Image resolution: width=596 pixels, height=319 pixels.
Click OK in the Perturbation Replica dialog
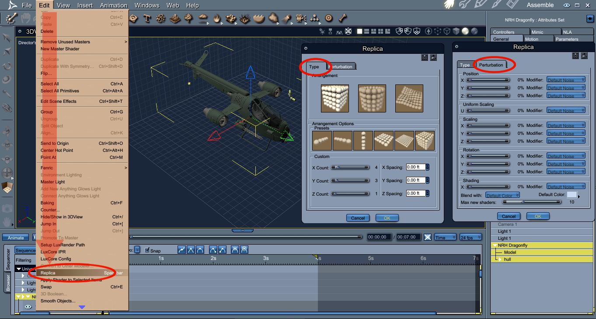click(538, 216)
